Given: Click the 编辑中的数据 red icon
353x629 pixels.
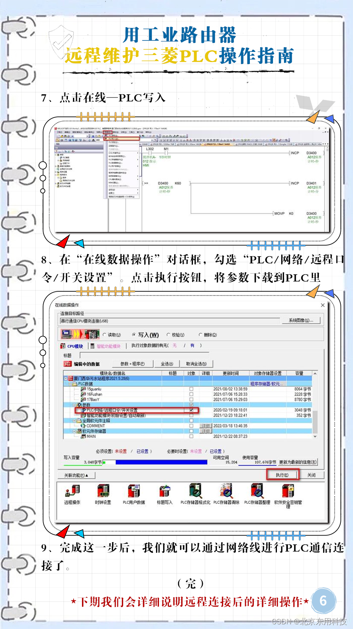Looking at the screenshot, I should [67, 364].
